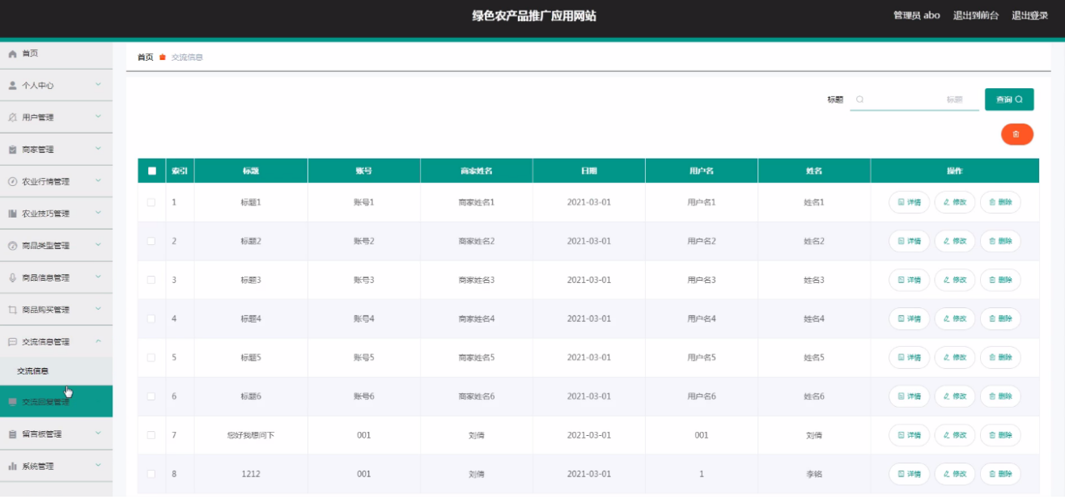Image resolution: width=1065 pixels, height=499 pixels.
Task: Click the 日期 column header
Action: [588, 171]
